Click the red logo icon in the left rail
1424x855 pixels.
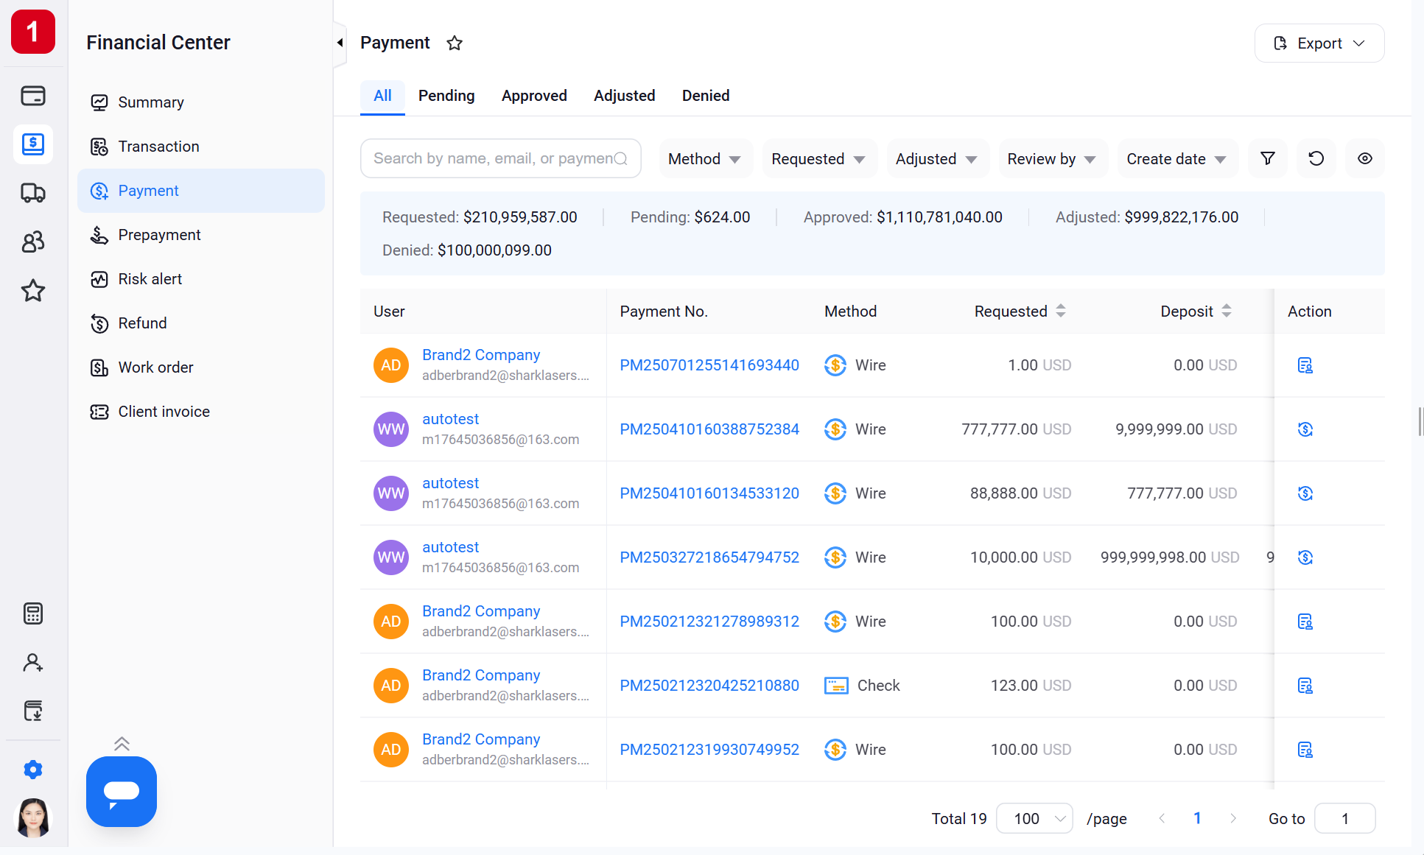coord(33,32)
